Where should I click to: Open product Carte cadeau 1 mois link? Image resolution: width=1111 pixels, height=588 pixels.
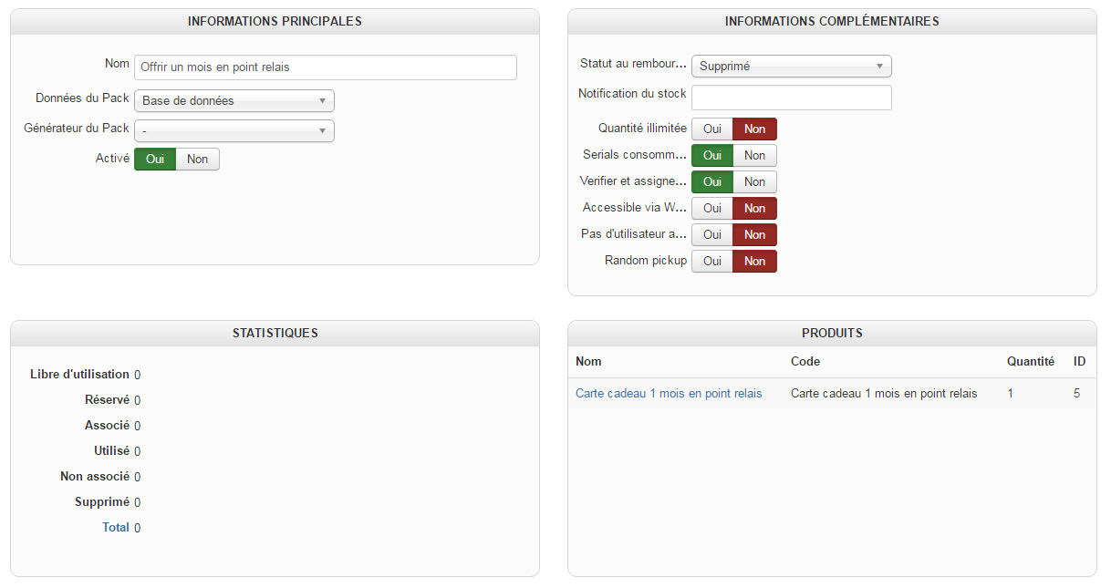pyautogui.click(x=669, y=394)
